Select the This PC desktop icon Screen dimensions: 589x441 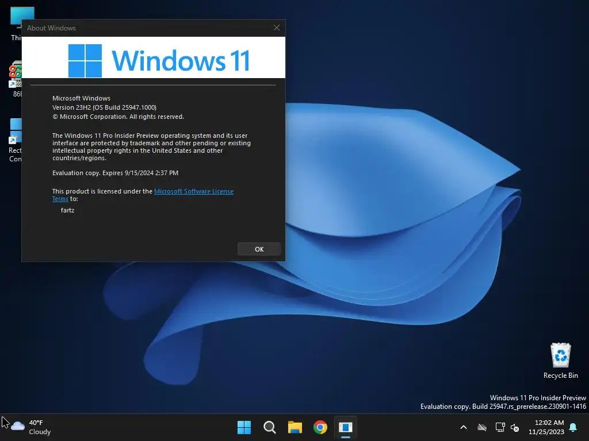click(16, 24)
